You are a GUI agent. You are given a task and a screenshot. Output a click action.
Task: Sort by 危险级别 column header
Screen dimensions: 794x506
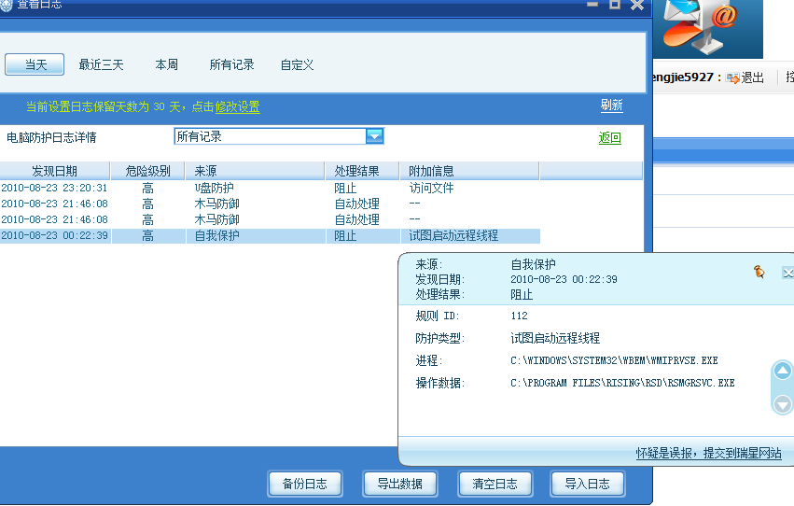click(x=147, y=171)
